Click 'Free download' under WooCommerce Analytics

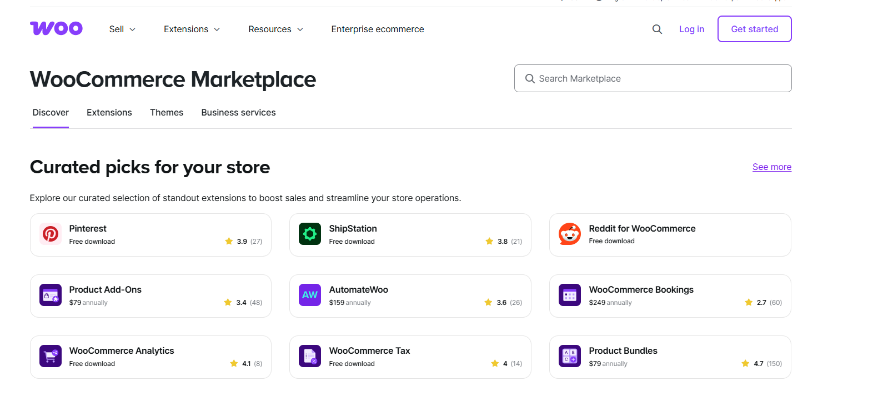(x=92, y=364)
